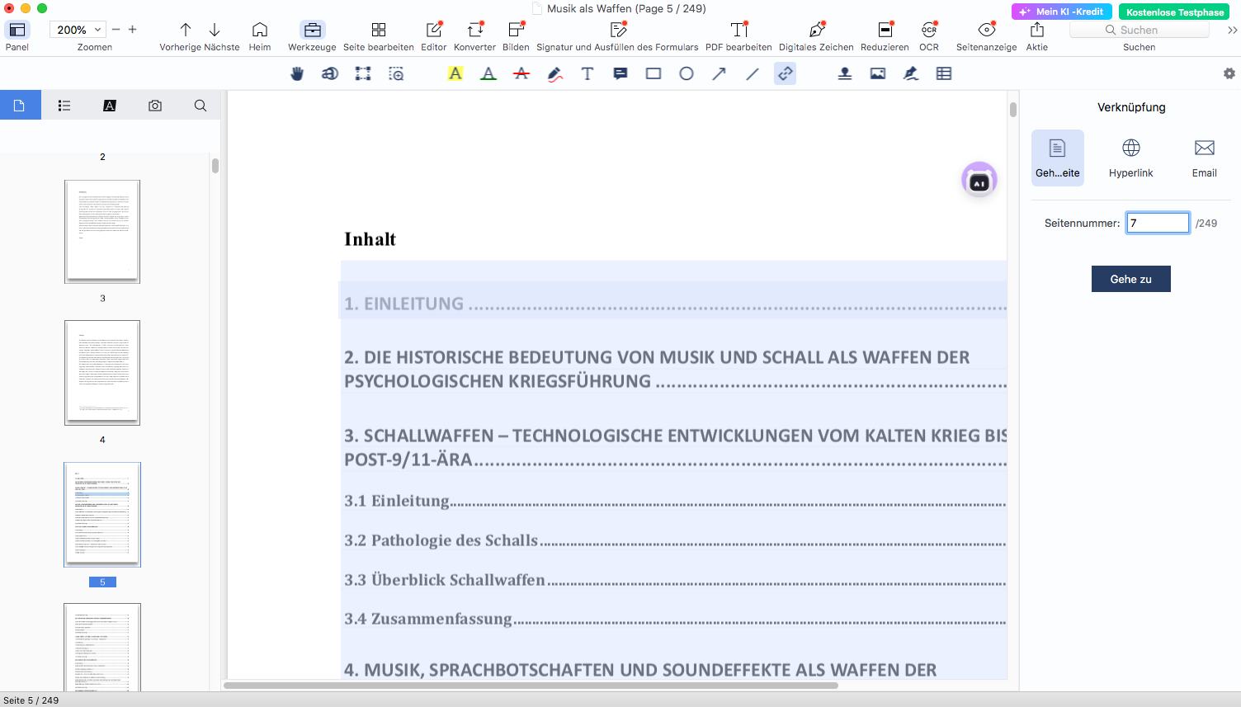The image size is (1241, 707).
Task: Select page 3 thumbnail
Action: pos(102,232)
